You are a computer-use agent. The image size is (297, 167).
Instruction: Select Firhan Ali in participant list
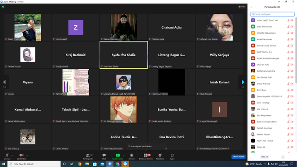(272, 147)
